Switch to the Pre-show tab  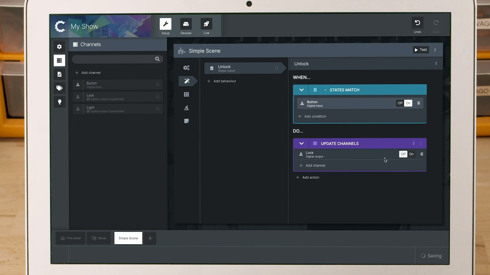[70, 238]
